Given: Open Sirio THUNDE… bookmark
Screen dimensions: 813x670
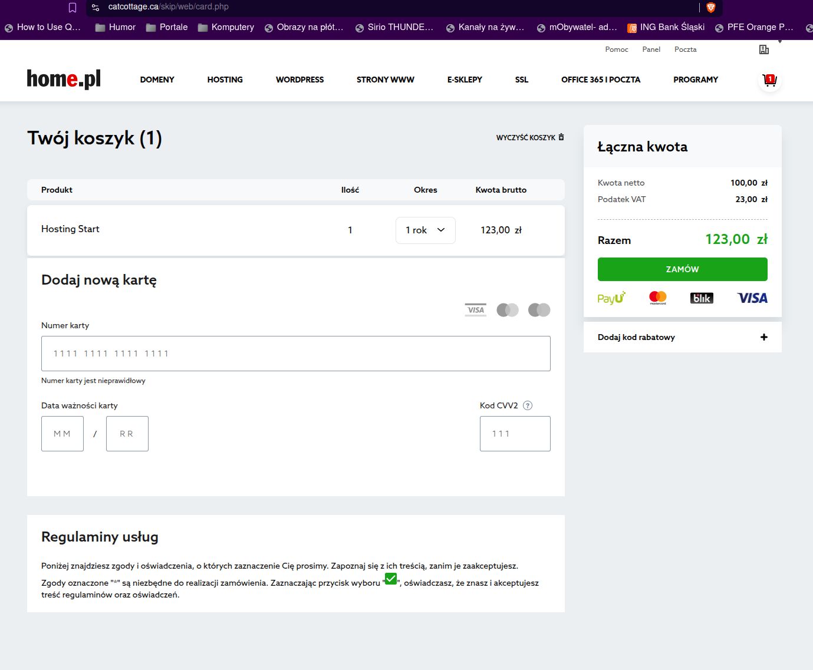Looking at the screenshot, I should point(394,27).
